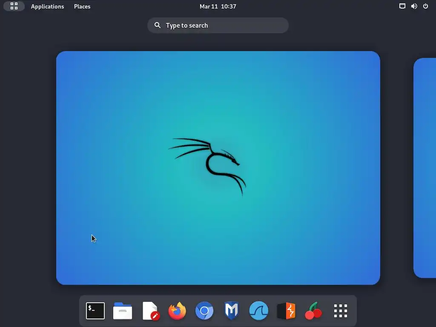Click the display icon in top bar
Viewport: 436px width, 327px height.
[402, 6]
